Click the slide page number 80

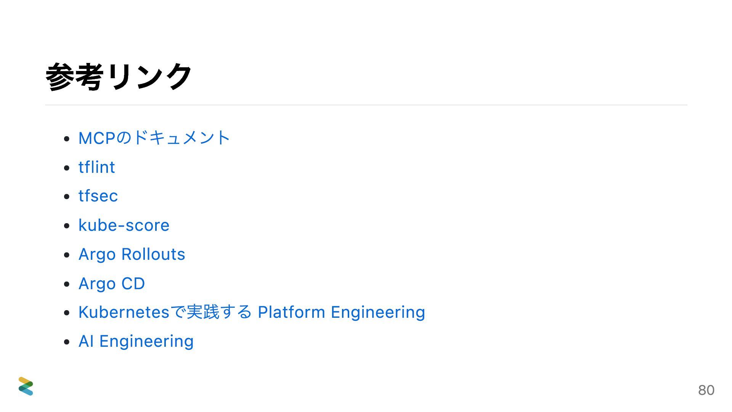[706, 390]
